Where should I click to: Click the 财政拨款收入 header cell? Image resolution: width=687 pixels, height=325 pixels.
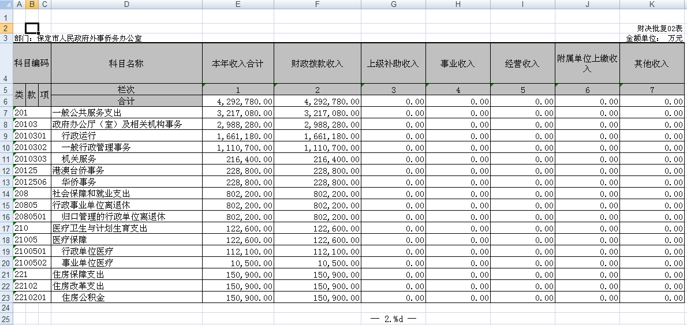click(317, 63)
